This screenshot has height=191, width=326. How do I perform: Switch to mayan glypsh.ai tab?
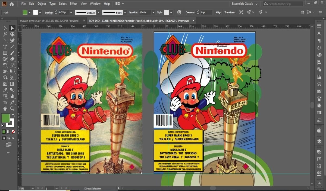49,21
